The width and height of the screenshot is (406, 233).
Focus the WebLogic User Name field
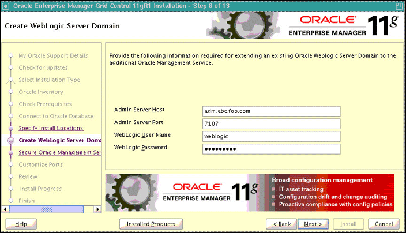(272, 137)
